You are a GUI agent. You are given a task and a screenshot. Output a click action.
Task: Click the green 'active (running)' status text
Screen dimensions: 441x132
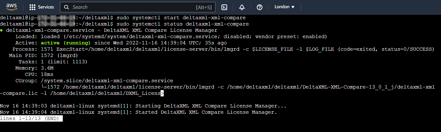point(66,43)
